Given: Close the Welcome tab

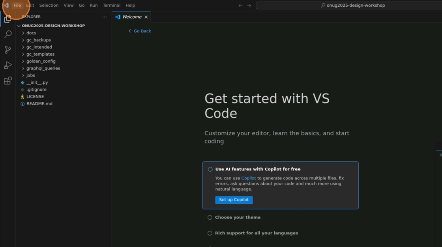Looking at the screenshot, I should click(146, 17).
